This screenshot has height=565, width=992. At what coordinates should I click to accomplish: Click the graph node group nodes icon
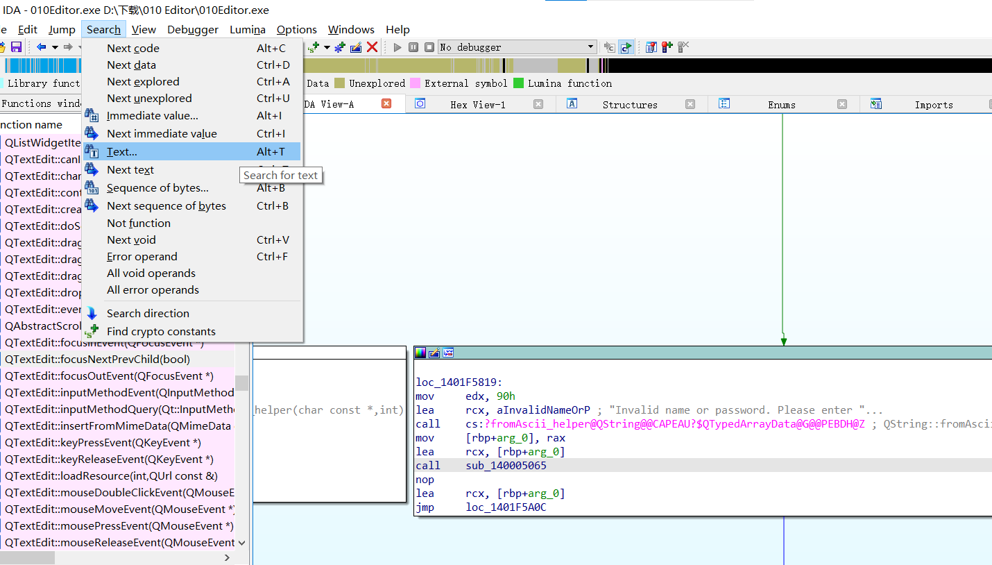(x=448, y=353)
